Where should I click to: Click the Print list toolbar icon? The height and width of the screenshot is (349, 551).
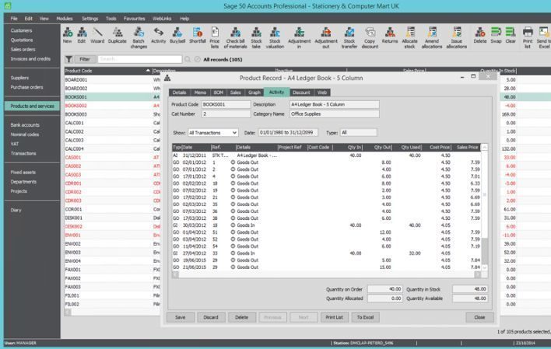(x=528, y=38)
